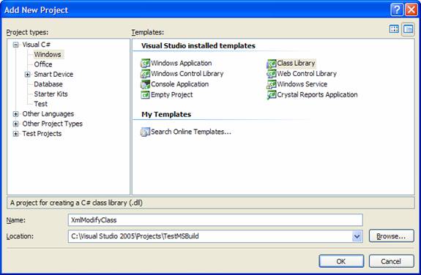Click the Browse... button
The height and width of the screenshot is (275, 421).
click(x=391, y=236)
